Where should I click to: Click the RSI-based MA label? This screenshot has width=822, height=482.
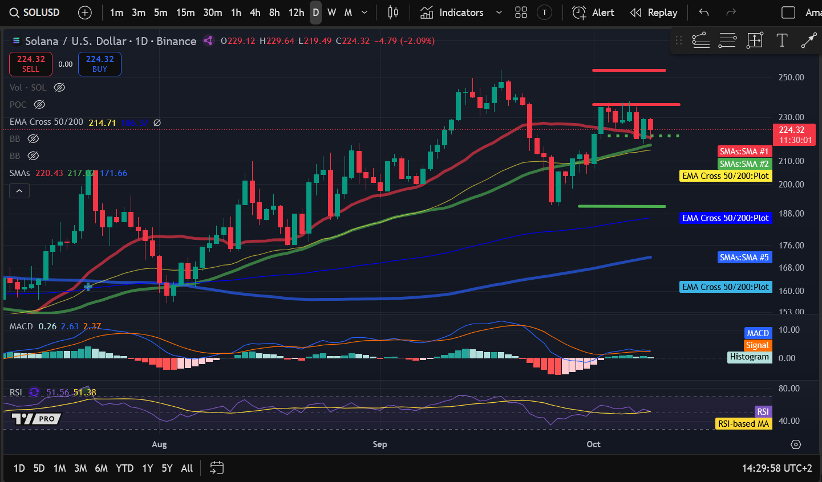point(744,424)
